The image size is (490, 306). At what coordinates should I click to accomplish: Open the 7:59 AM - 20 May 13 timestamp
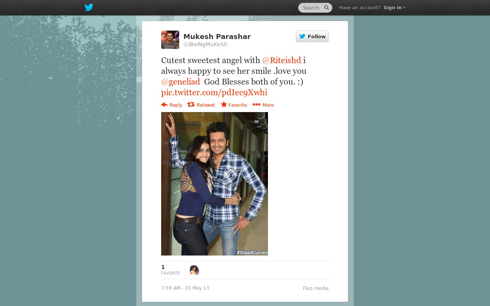pyautogui.click(x=185, y=288)
